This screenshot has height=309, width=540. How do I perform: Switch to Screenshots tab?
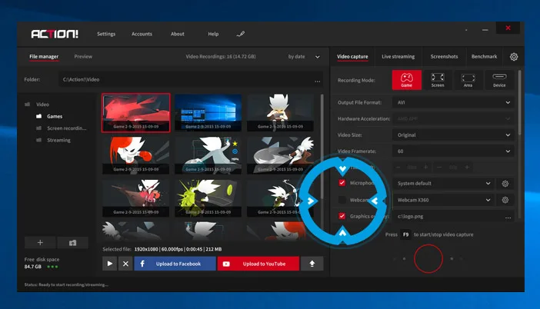coord(444,56)
